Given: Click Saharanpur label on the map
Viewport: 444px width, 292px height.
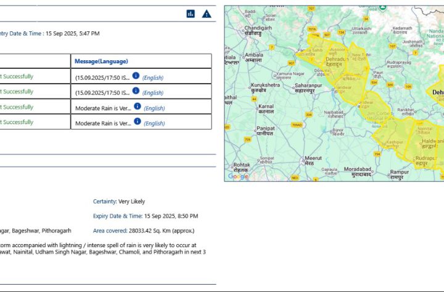Looking at the screenshot, I should click(308, 88).
